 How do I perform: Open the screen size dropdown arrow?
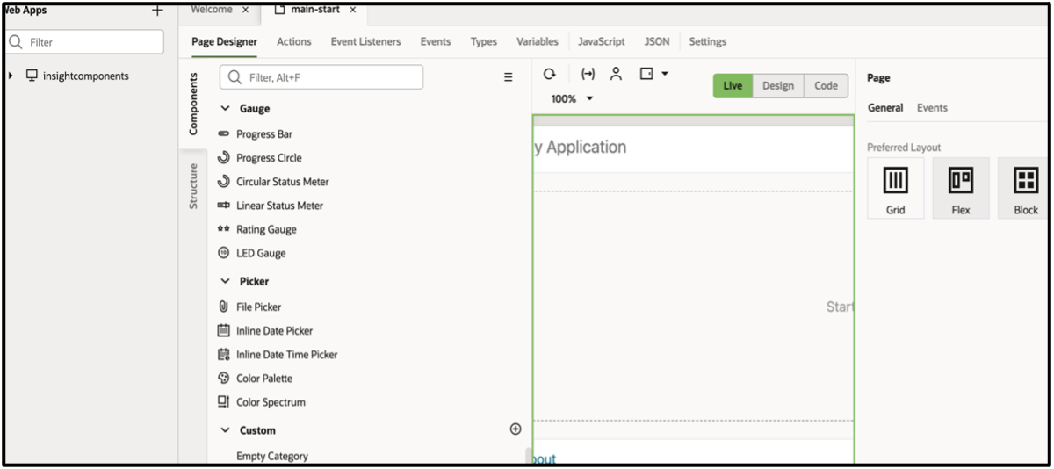[x=664, y=75]
